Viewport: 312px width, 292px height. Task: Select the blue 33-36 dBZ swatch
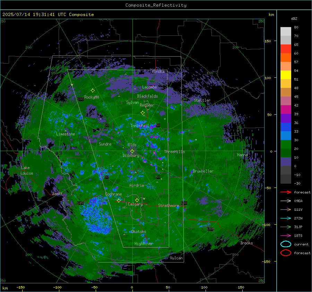[x=286, y=127]
